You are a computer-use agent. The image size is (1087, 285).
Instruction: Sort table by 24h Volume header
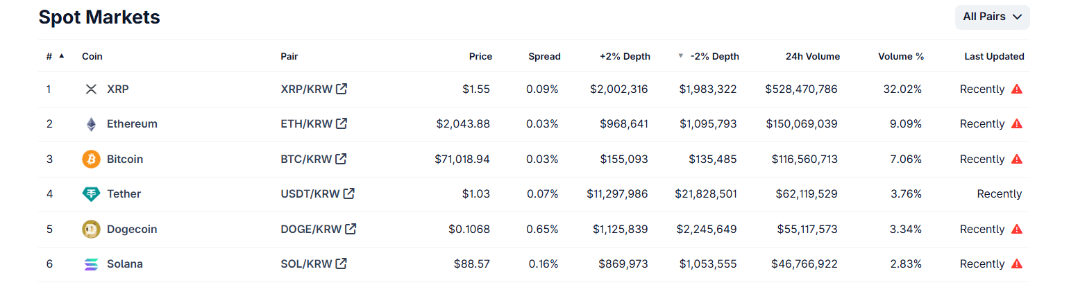(812, 56)
